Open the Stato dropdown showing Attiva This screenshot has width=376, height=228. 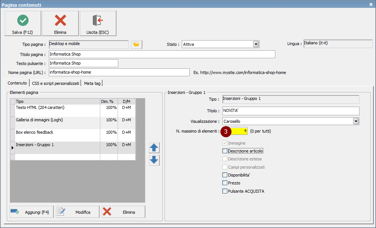(x=256, y=44)
